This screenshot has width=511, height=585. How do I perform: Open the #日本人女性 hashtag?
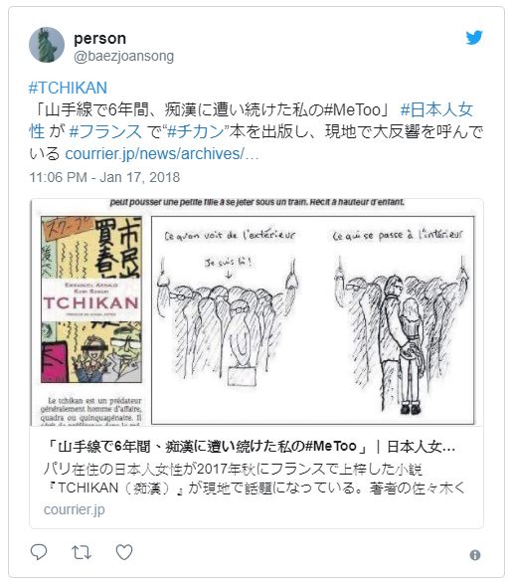pos(251,120)
